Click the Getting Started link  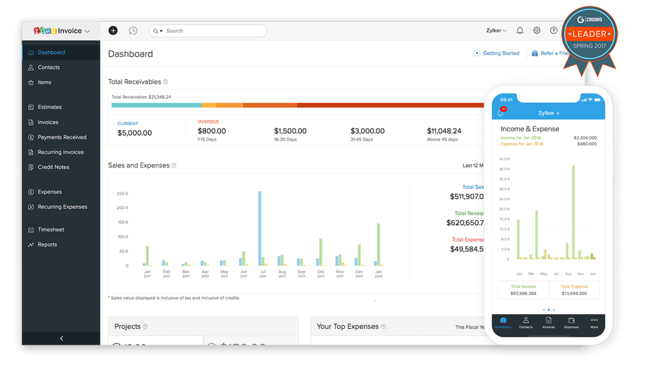click(497, 53)
